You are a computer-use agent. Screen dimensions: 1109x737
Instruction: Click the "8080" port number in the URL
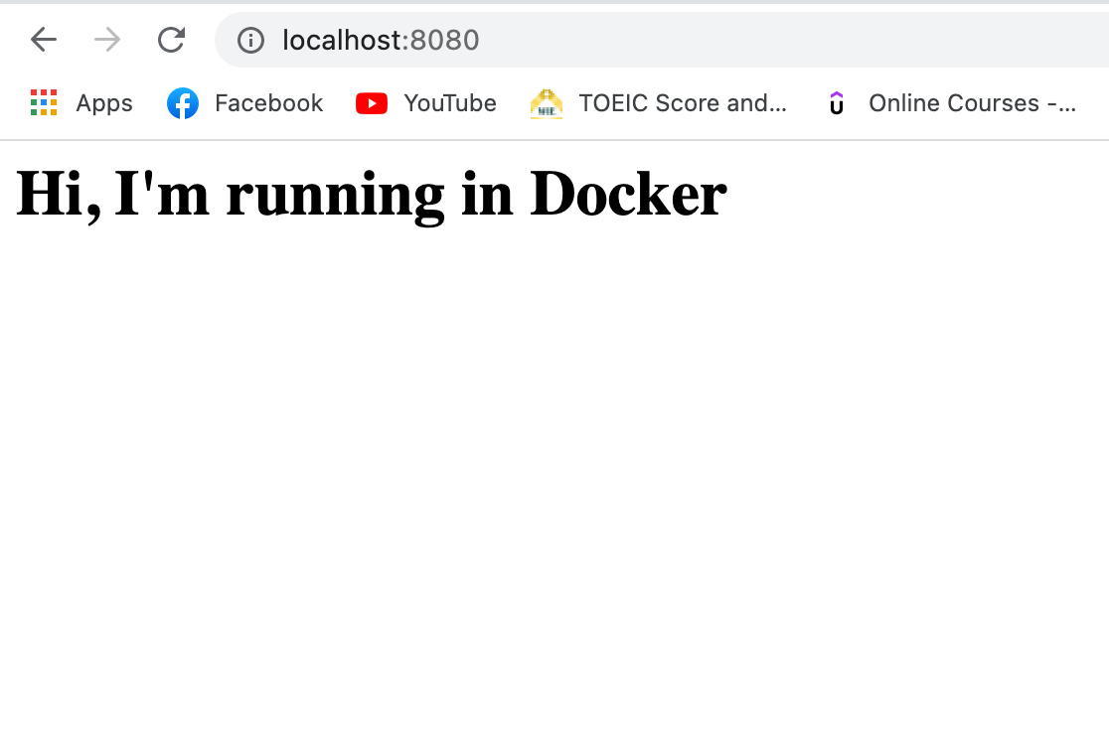coord(445,40)
